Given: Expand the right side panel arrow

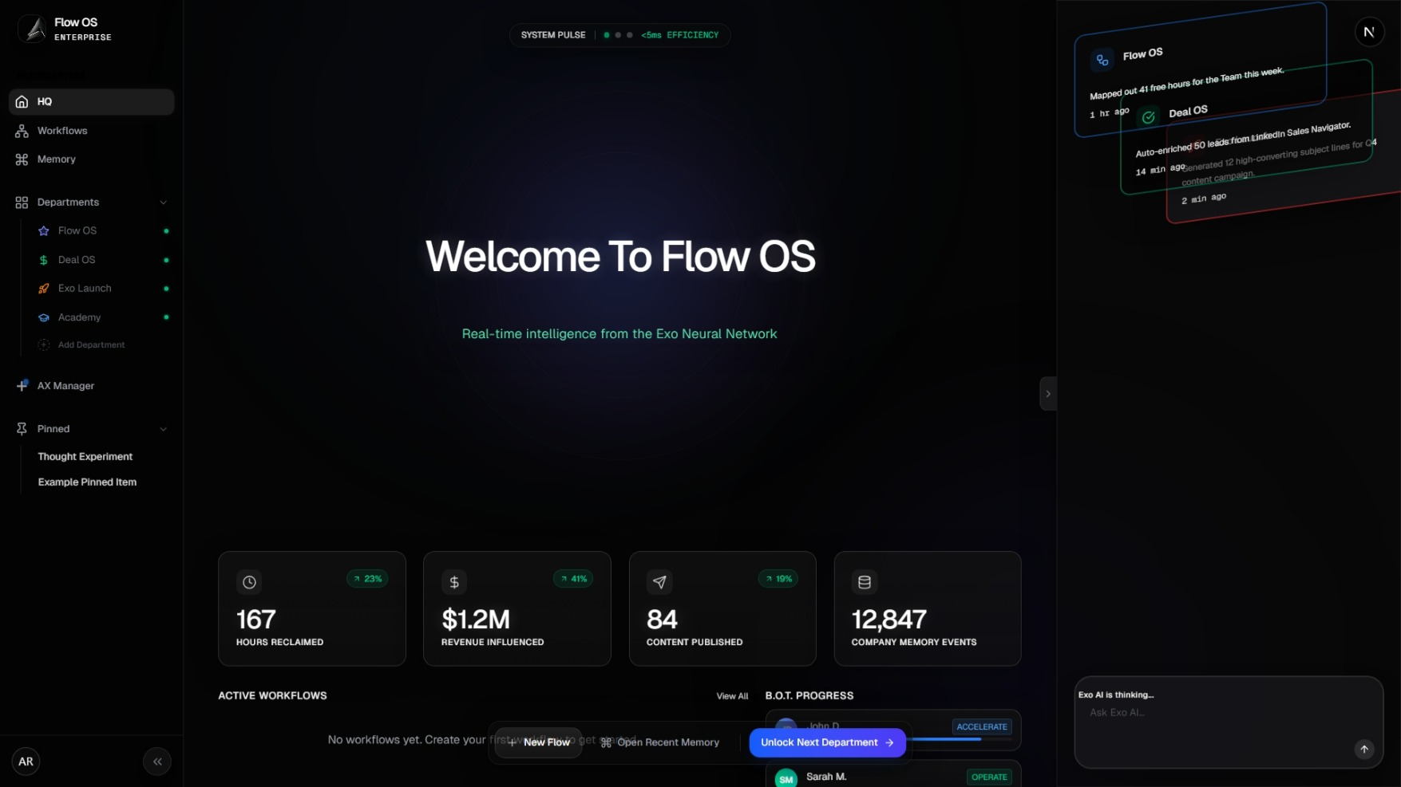Looking at the screenshot, I should (x=1047, y=393).
